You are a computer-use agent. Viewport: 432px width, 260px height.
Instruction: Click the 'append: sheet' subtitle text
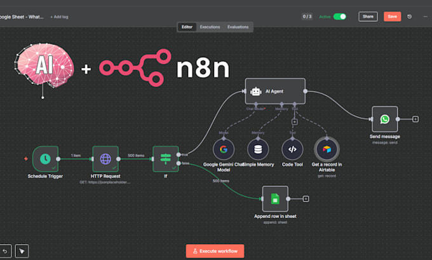coord(275,222)
